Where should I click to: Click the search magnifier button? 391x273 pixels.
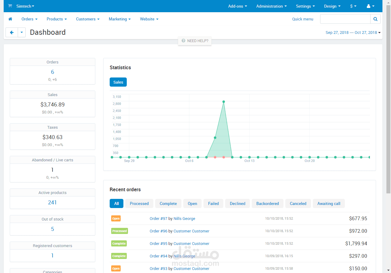tap(375, 19)
